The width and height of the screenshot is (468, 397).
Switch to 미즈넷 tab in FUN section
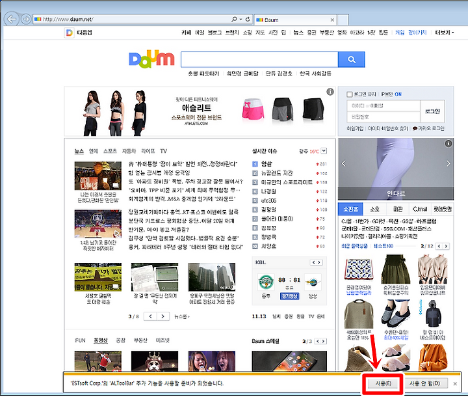pos(162,340)
